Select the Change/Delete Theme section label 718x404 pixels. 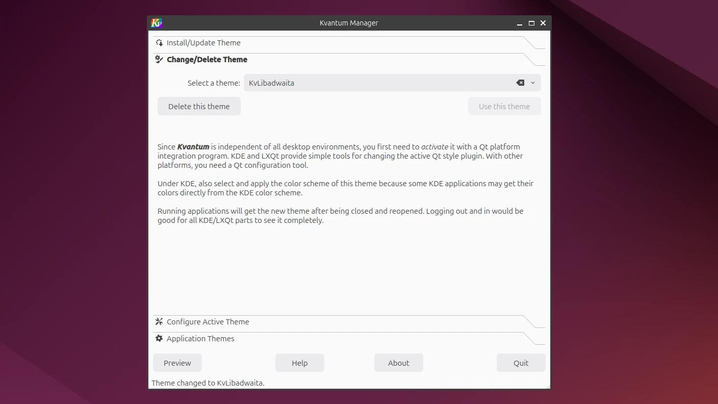point(207,60)
